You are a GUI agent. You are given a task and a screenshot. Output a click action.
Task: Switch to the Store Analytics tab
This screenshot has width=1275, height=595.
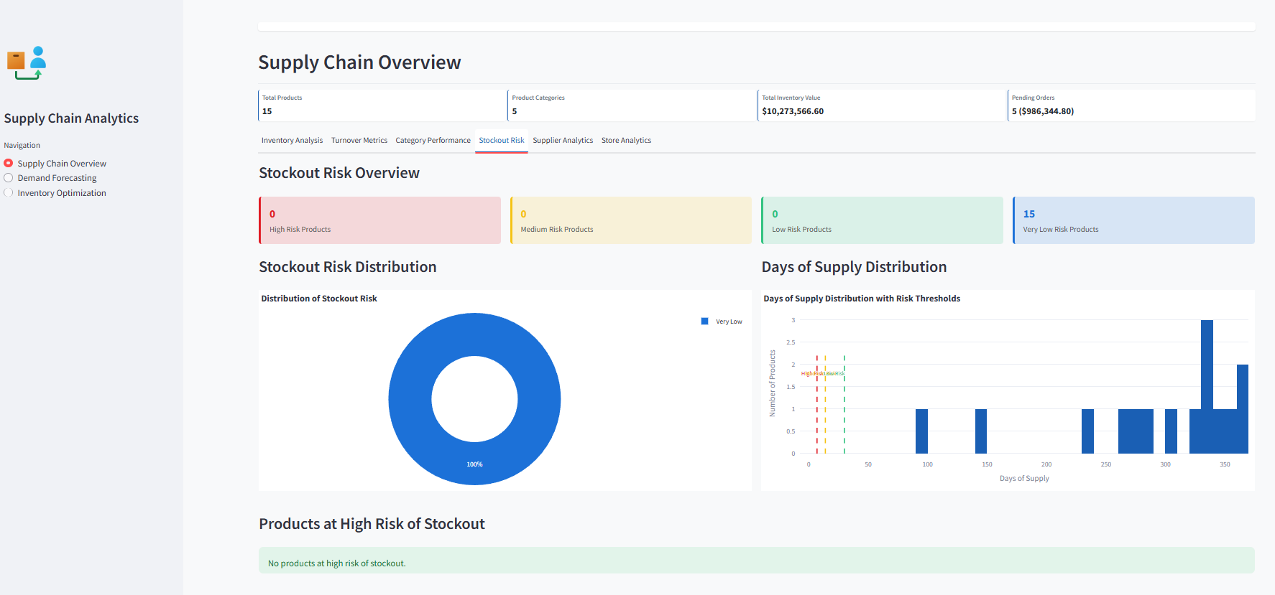point(626,141)
